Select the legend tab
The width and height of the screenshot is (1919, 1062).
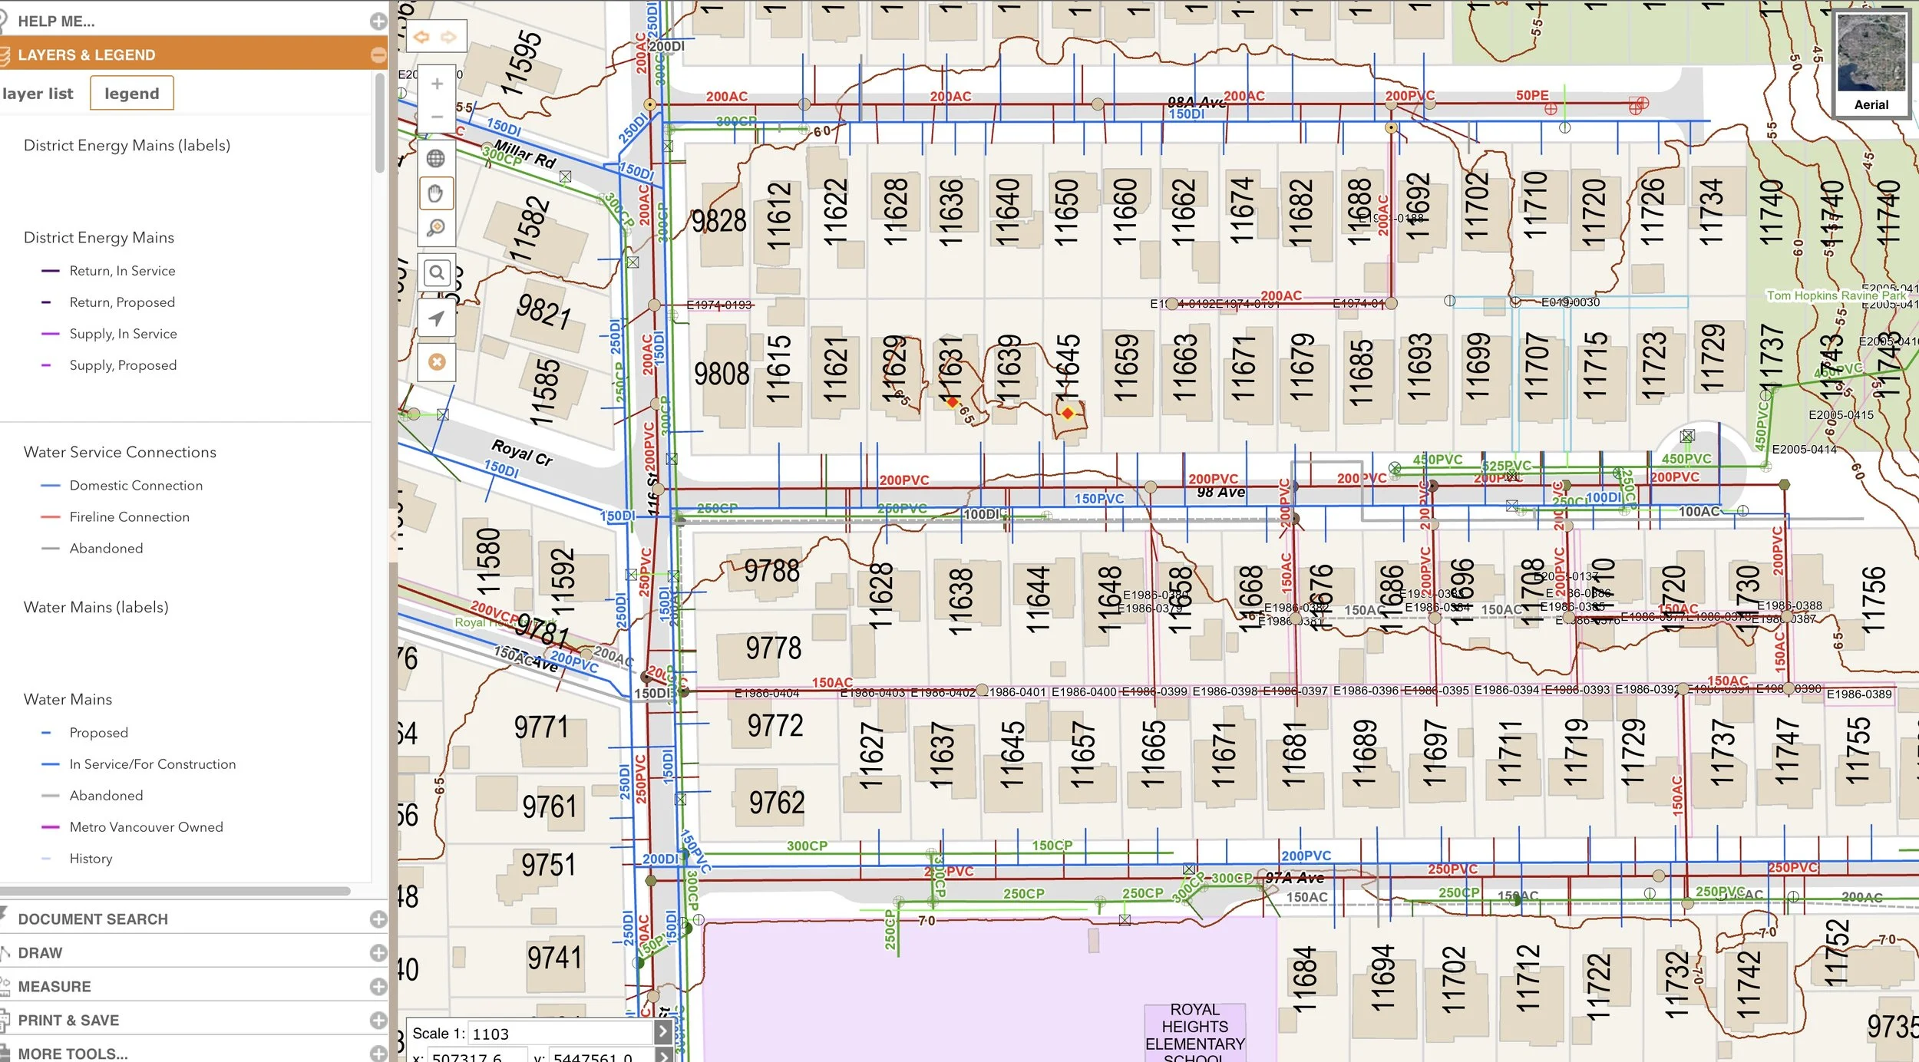131,94
